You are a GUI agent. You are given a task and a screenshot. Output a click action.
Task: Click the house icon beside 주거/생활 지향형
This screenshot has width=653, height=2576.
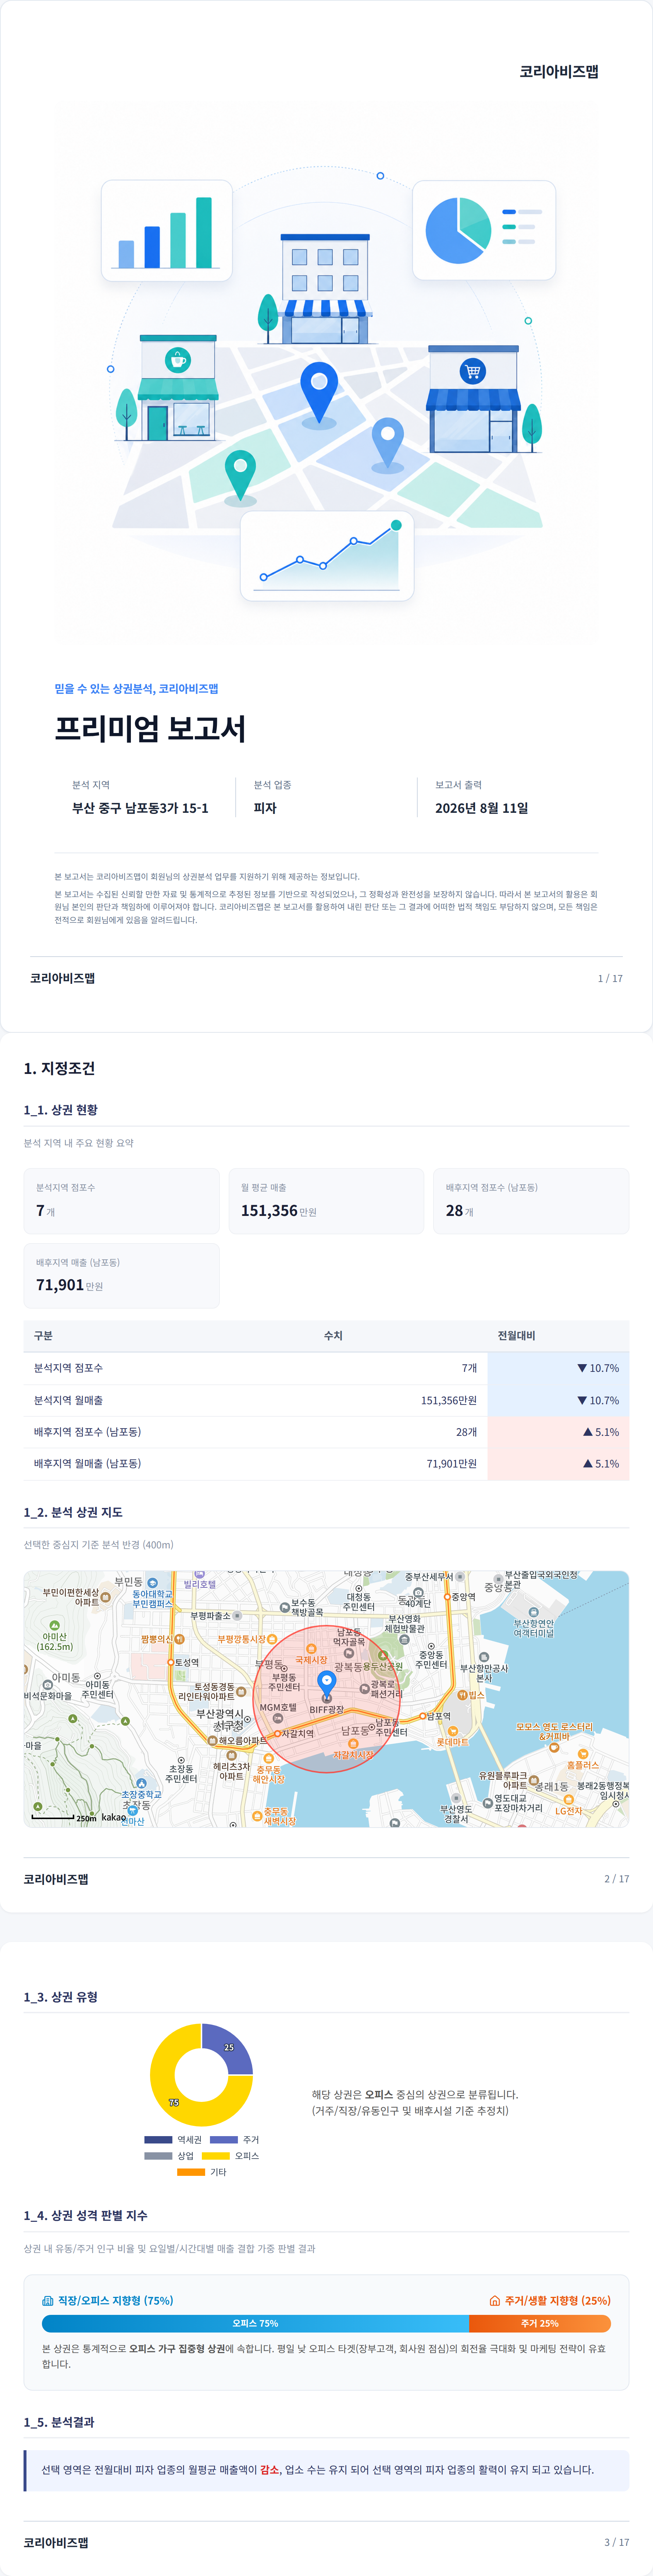pos(494,2300)
